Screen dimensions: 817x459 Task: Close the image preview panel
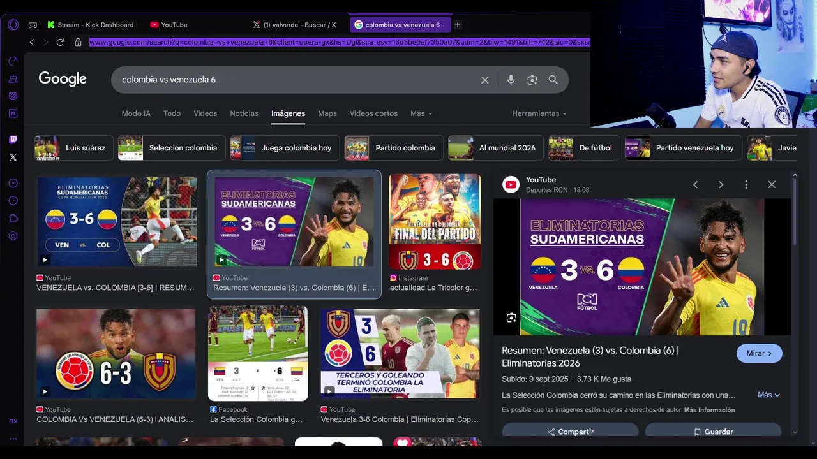point(772,184)
